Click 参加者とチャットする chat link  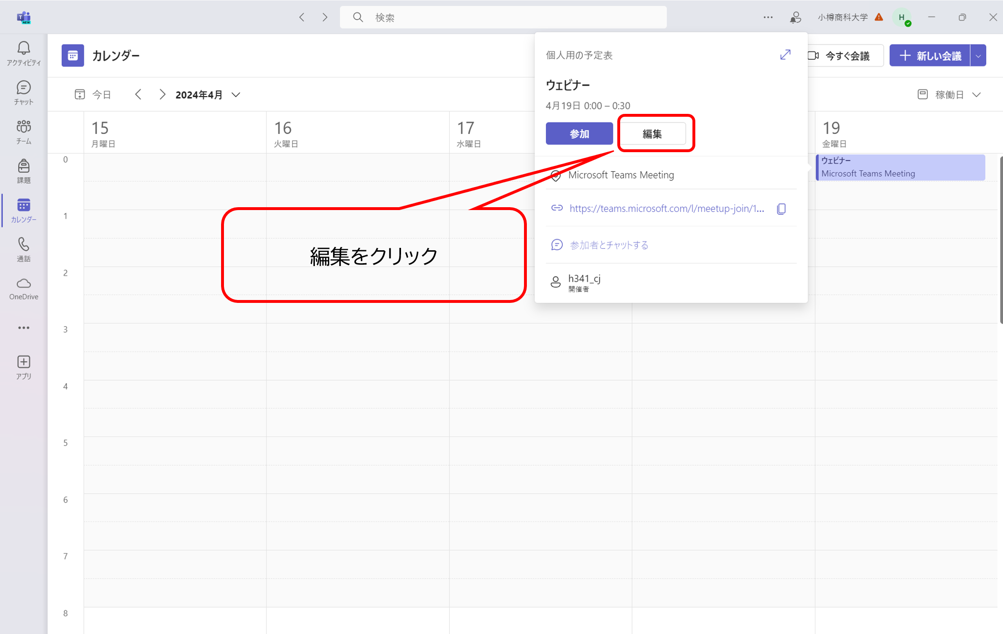point(609,245)
